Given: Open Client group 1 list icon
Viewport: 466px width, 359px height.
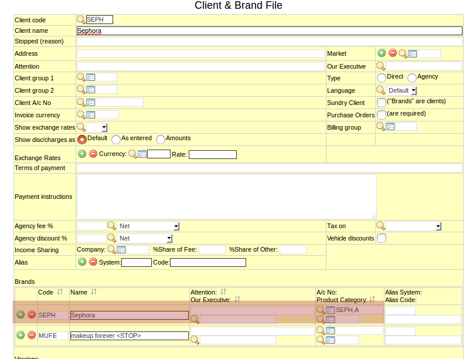Looking at the screenshot, I should coord(91,77).
